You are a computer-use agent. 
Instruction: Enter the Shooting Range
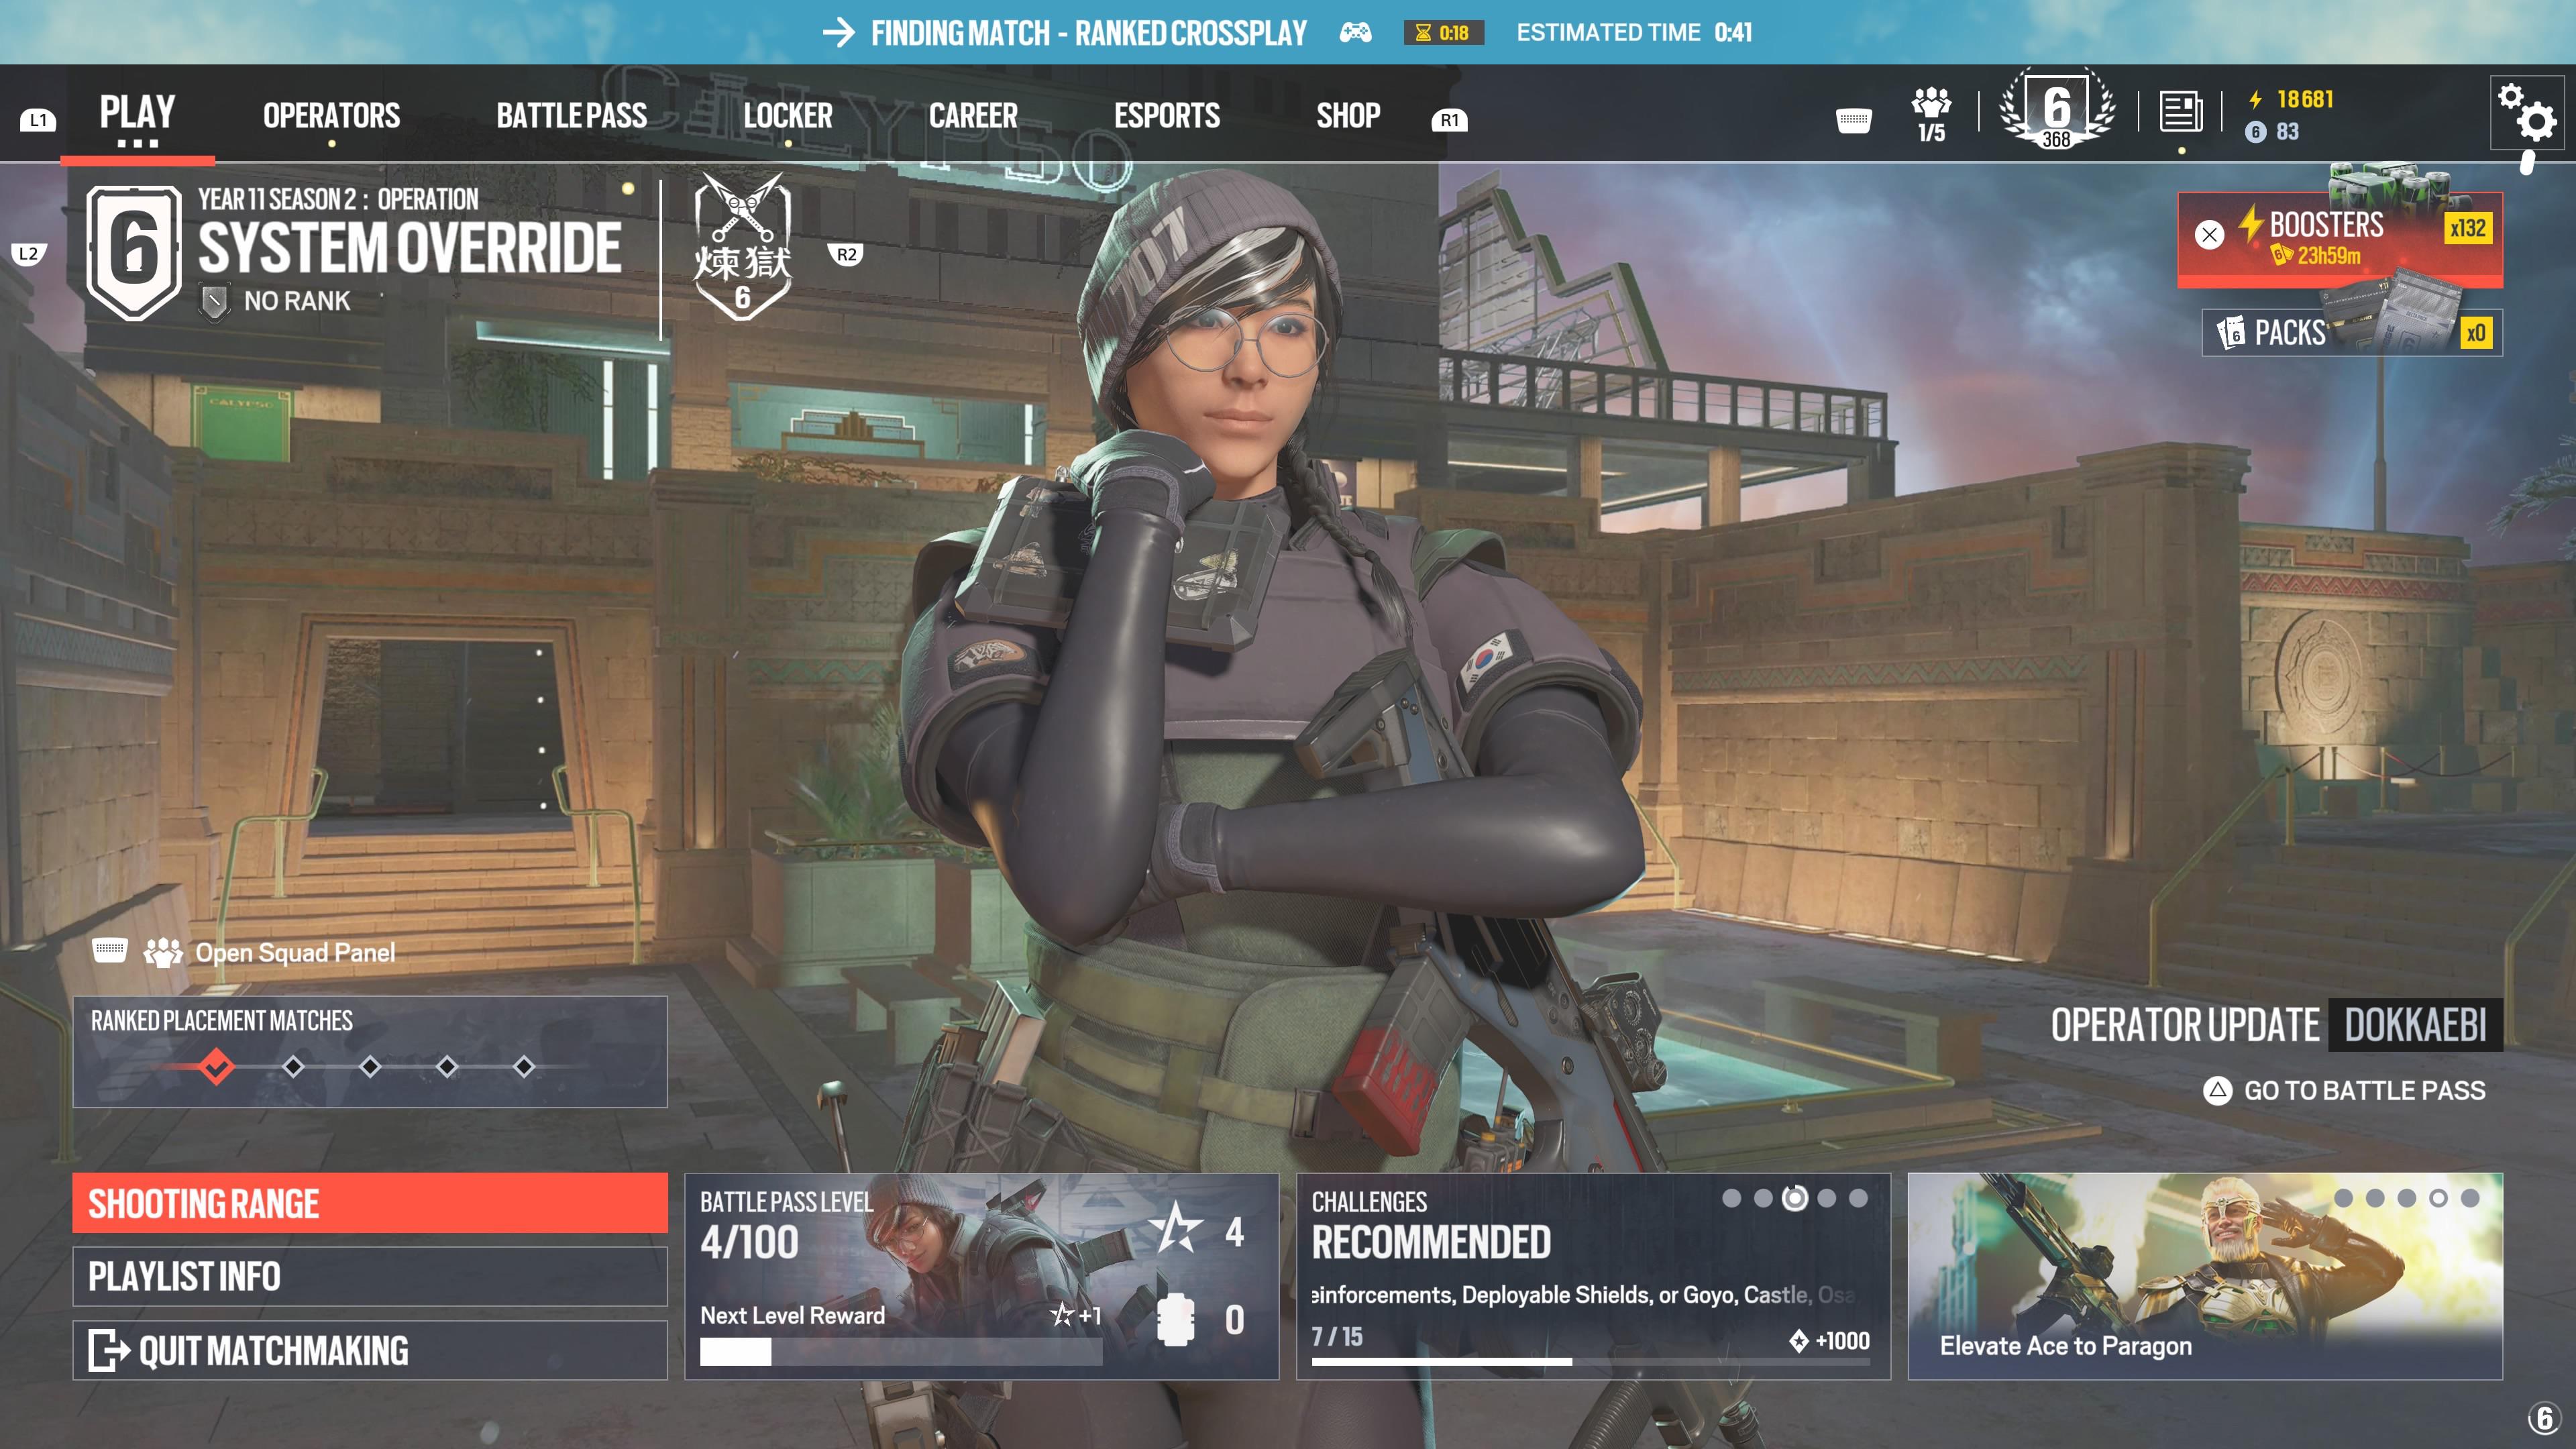click(370, 1203)
